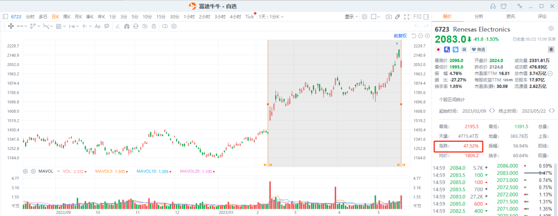Click 前复权 adjustment selector
Image resolution: width=558 pixels, height=216 pixels.
pyautogui.click(x=400, y=36)
